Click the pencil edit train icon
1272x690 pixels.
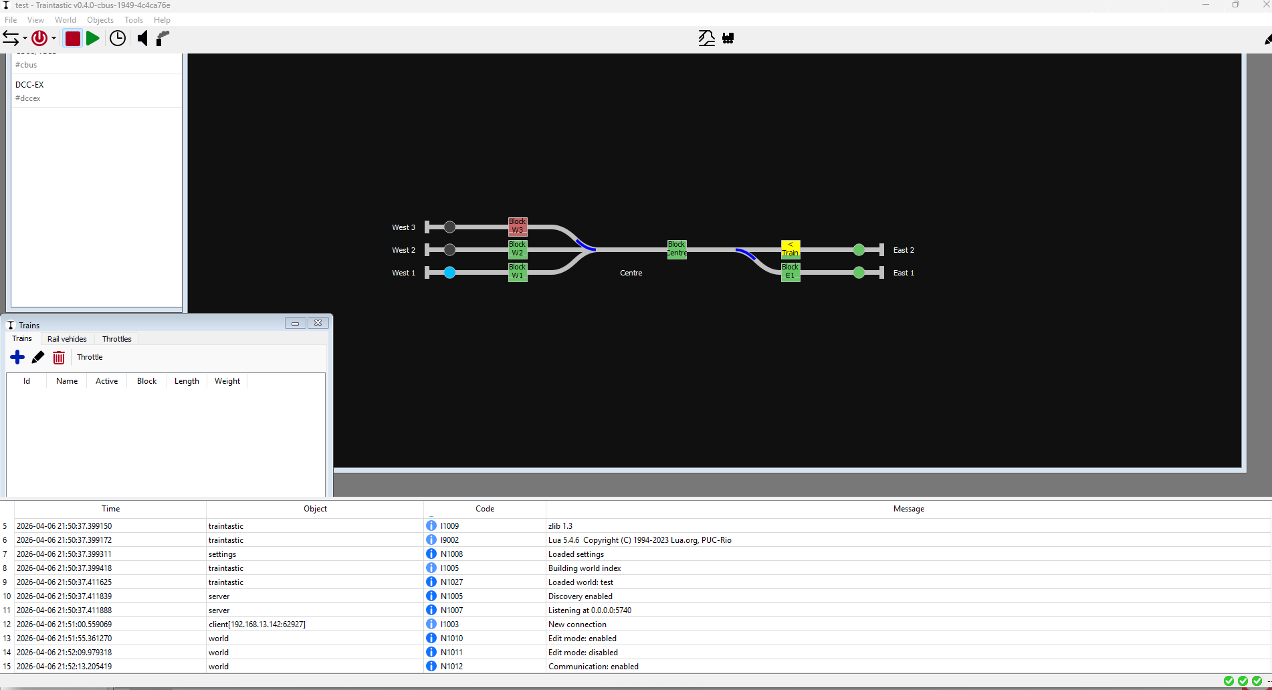point(38,358)
